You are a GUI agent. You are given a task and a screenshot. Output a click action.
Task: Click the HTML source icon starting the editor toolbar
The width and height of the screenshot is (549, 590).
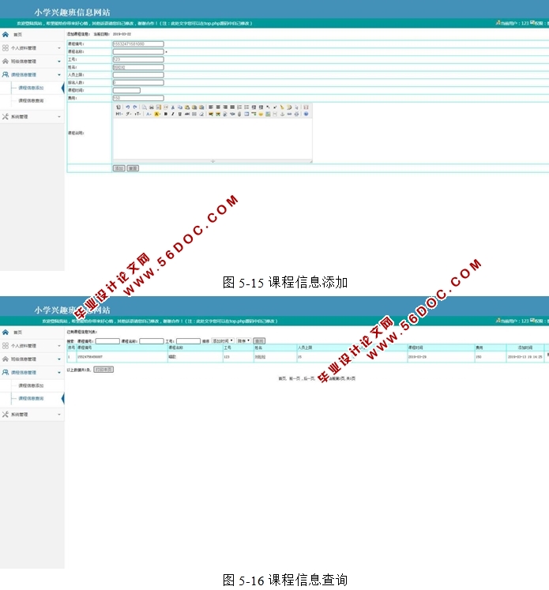[118, 107]
